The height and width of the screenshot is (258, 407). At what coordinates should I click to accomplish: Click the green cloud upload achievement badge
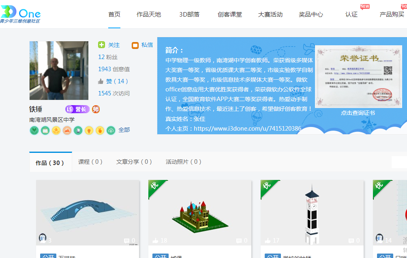coord(111,130)
